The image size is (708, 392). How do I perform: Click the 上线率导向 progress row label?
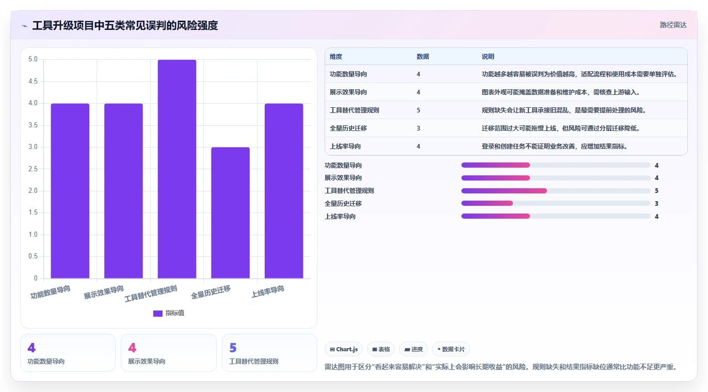point(340,216)
